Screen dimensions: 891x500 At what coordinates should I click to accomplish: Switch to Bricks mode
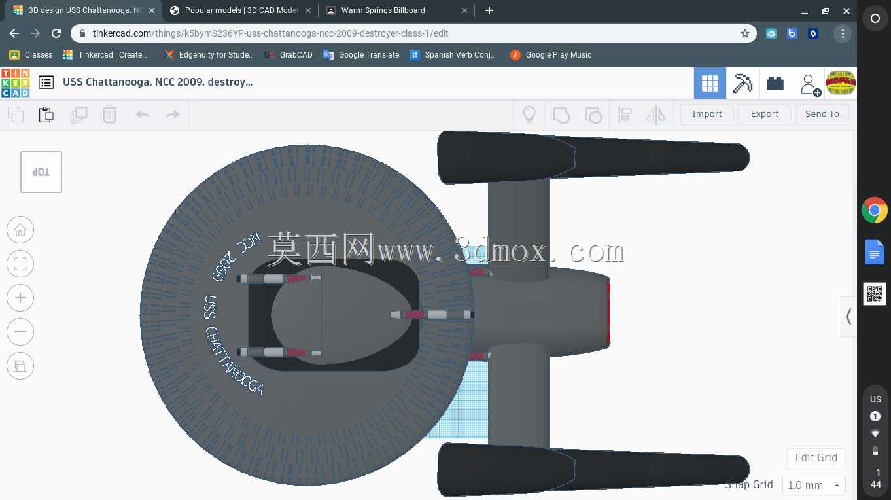pos(775,83)
